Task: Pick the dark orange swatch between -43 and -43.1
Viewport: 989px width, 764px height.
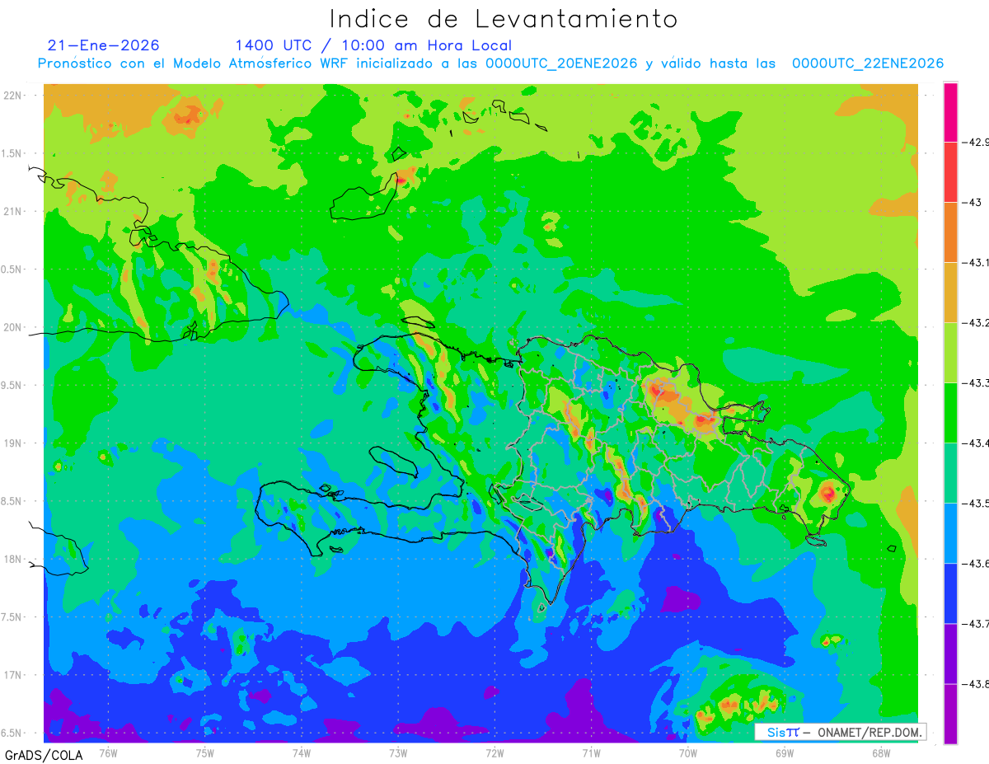Action: pyautogui.click(x=950, y=232)
